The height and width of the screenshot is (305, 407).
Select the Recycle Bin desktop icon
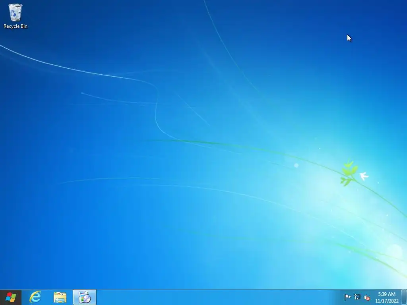click(x=16, y=16)
